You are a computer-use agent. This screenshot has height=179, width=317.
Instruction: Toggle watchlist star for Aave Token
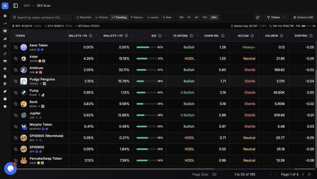coord(16,47)
